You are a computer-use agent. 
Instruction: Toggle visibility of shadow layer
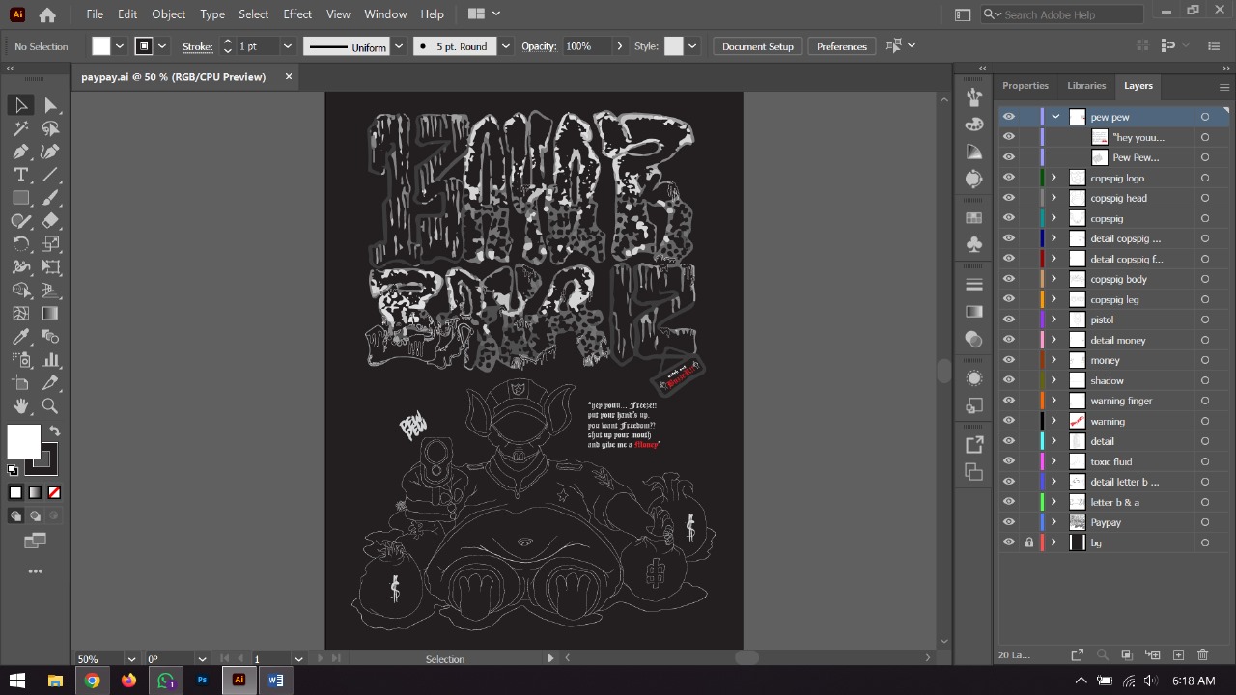click(x=1009, y=380)
